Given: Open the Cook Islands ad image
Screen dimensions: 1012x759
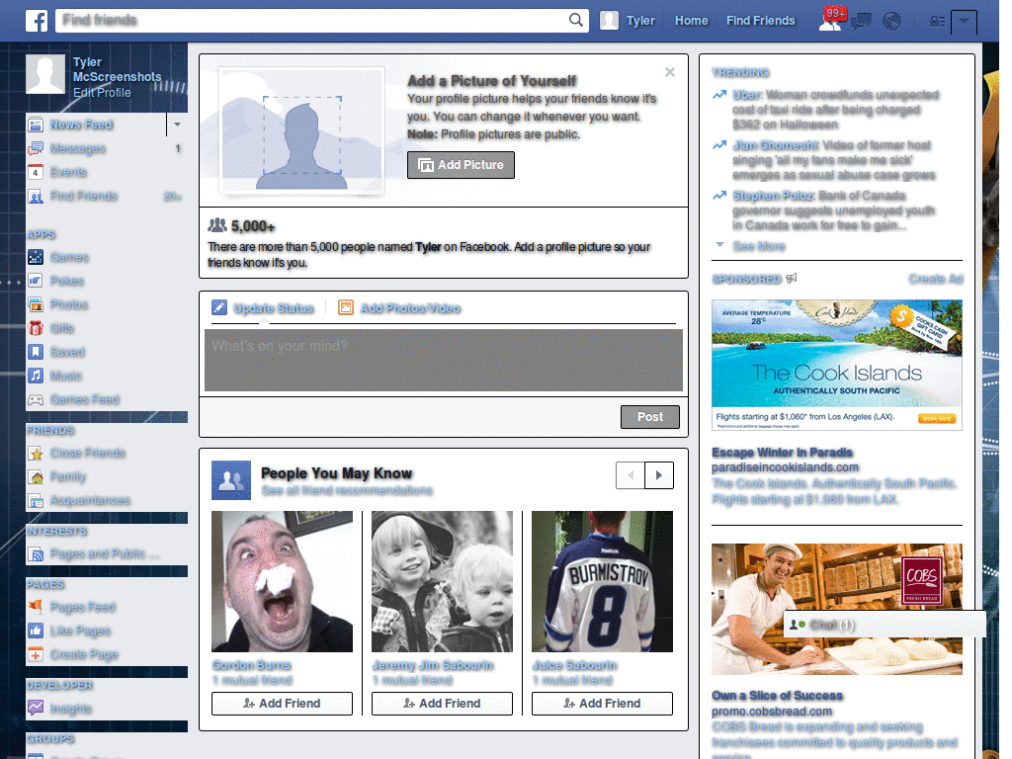Looking at the screenshot, I should pyautogui.click(x=837, y=365).
